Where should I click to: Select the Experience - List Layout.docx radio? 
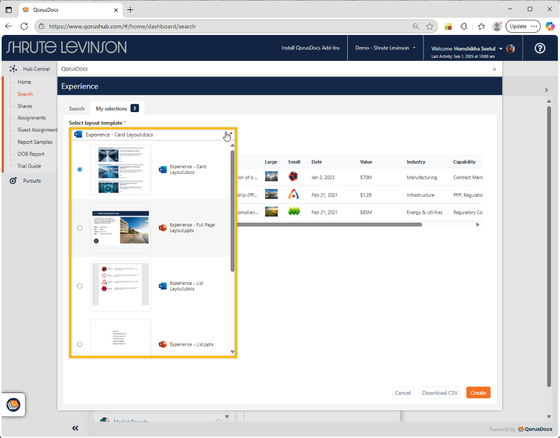coord(80,286)
